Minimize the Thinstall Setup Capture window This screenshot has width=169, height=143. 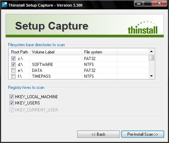pos(139,3)
